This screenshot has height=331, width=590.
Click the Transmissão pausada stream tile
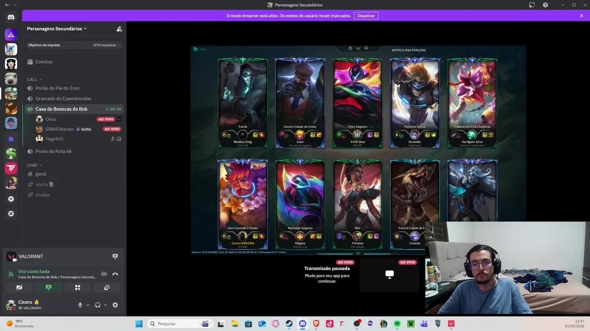(327, 275)
